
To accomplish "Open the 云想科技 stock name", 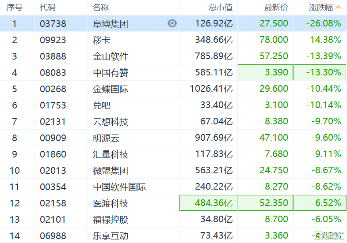I will pos(111,122).
